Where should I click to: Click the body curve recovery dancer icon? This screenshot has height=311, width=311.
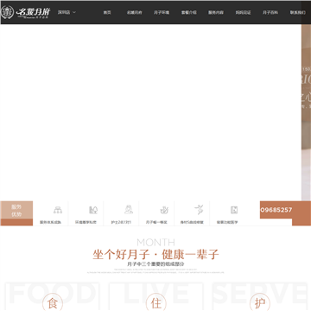click(199, 210)
